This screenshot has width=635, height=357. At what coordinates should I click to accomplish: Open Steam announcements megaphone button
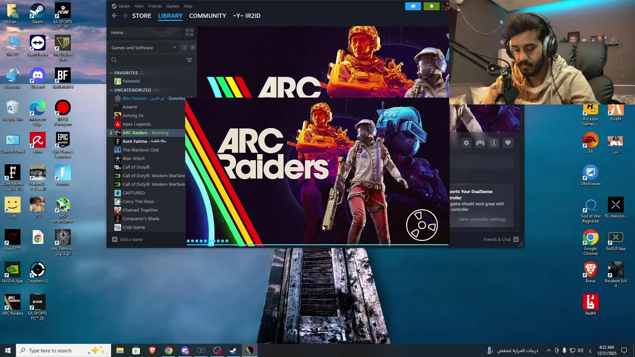click(413, 6)
